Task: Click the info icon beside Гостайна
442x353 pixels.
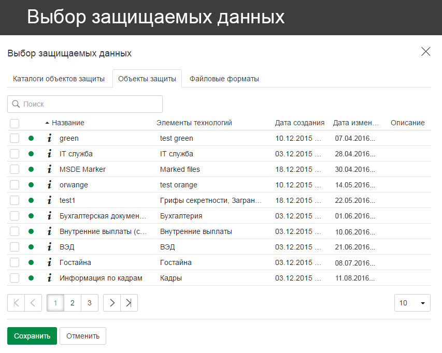Action: (x=50, y=262)
